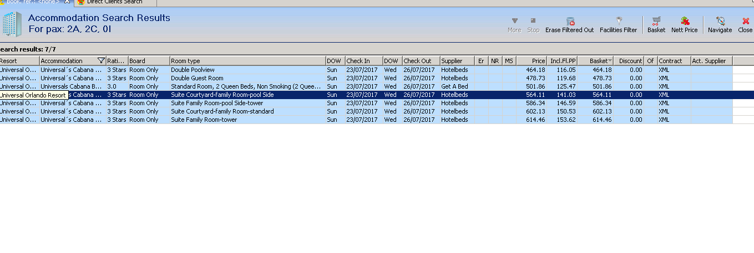
Task: Sort by the Check In column header
Action: [x=364, y=61]
